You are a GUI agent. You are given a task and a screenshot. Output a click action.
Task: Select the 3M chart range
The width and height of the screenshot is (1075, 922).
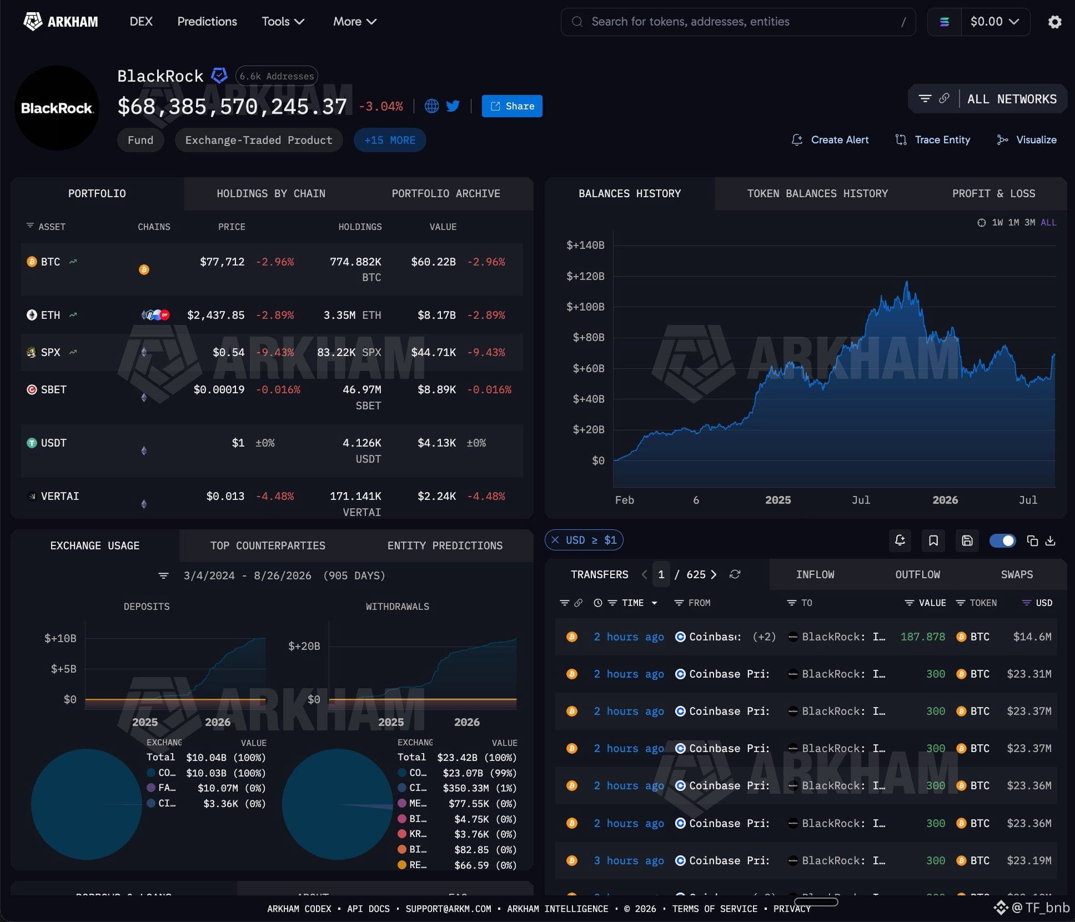point(1029,223)
